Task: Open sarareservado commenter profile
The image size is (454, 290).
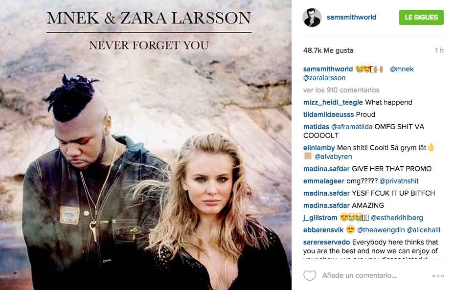Action: tap(327, 242)
